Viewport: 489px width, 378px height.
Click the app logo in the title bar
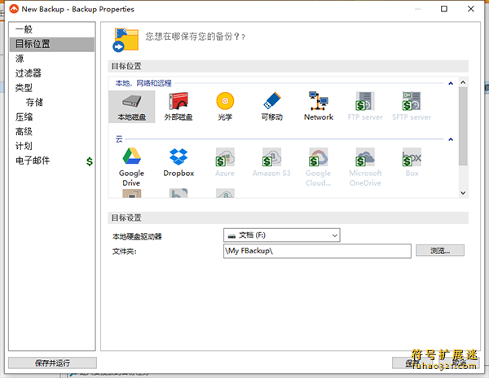(x=14, y=9)
